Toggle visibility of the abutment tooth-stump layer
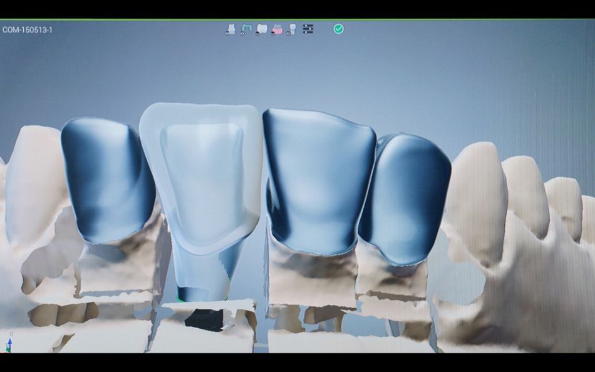595x372 pixels. point(230,29)
